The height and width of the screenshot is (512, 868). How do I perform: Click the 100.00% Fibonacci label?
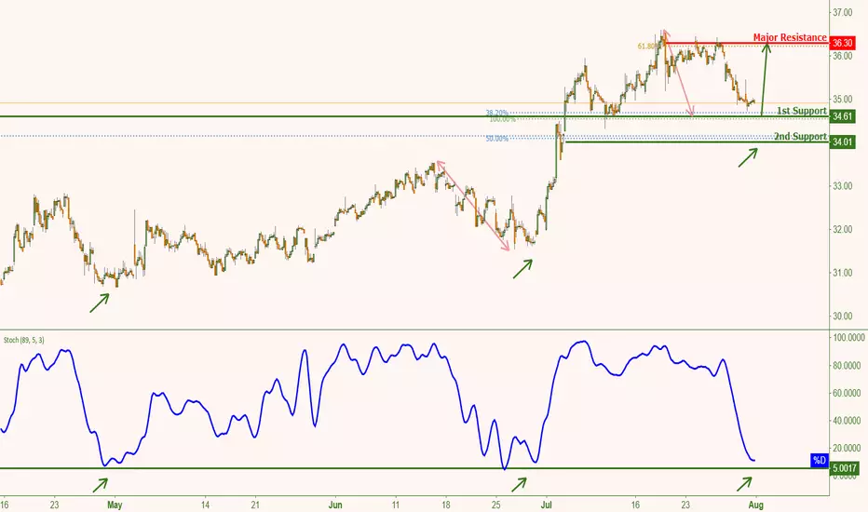[x=503, y=119]
